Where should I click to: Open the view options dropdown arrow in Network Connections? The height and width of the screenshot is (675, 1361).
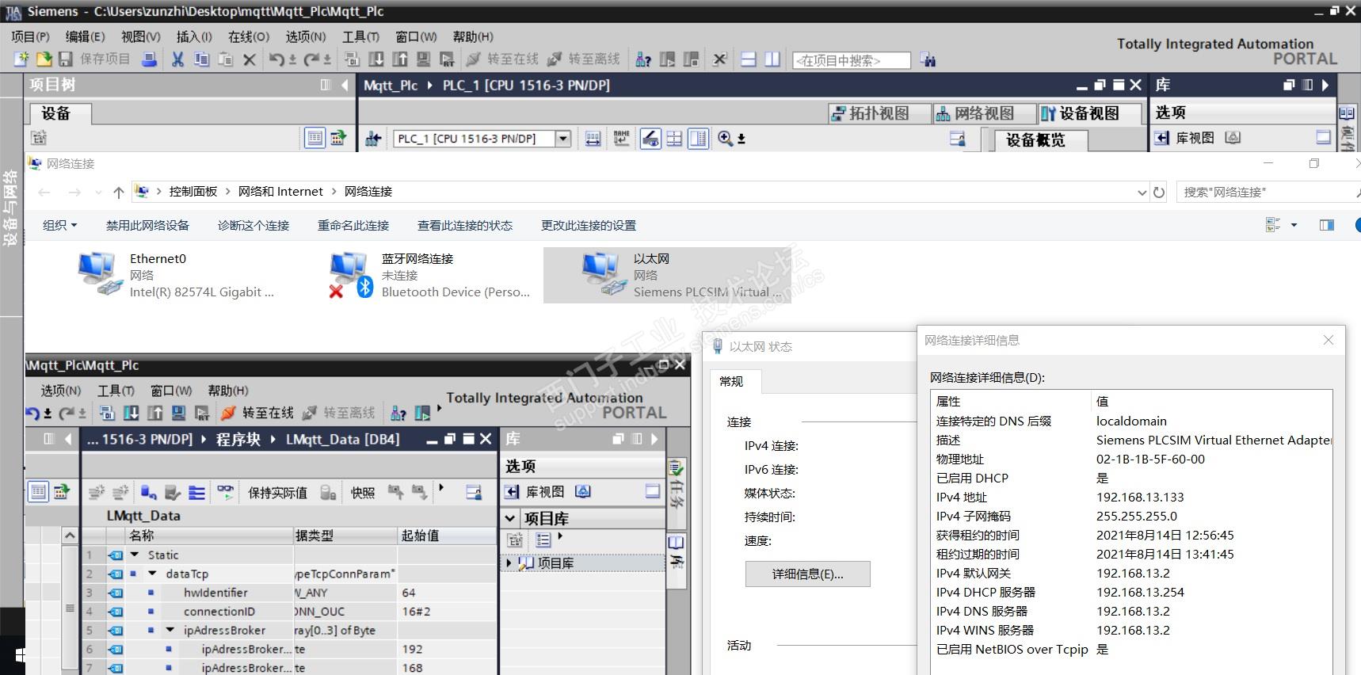tap(1294, 225)
